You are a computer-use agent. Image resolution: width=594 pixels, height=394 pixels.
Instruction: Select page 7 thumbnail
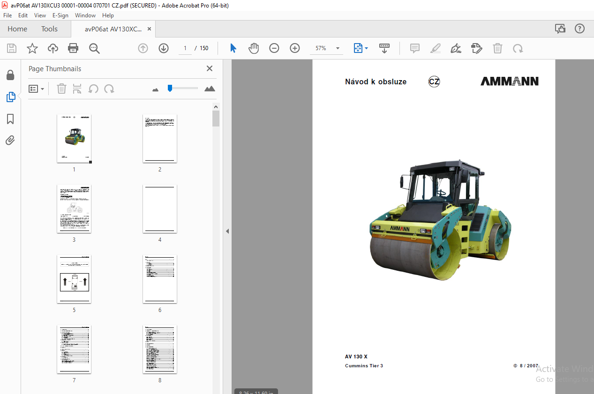74,349
